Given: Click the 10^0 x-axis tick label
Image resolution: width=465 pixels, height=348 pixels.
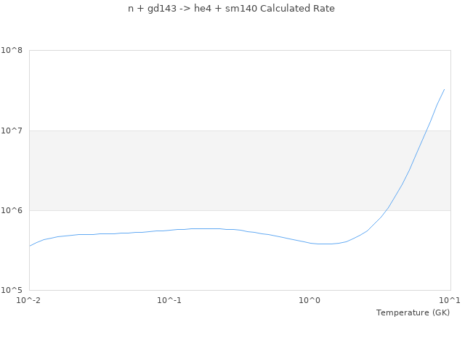Looking at the screenshot, I should (310, 300).
